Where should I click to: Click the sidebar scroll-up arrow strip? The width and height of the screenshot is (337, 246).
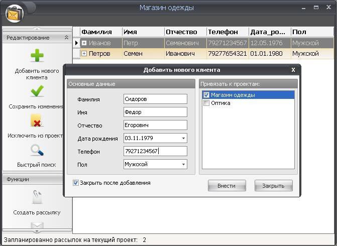point(37,29)
